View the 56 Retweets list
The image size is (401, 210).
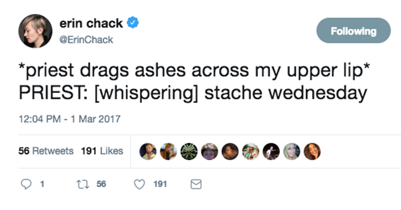[x=46, y=151]
